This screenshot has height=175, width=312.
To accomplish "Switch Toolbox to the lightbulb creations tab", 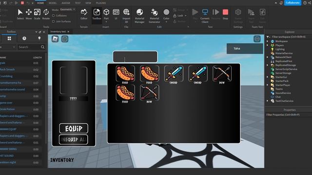I will (39, 38).
